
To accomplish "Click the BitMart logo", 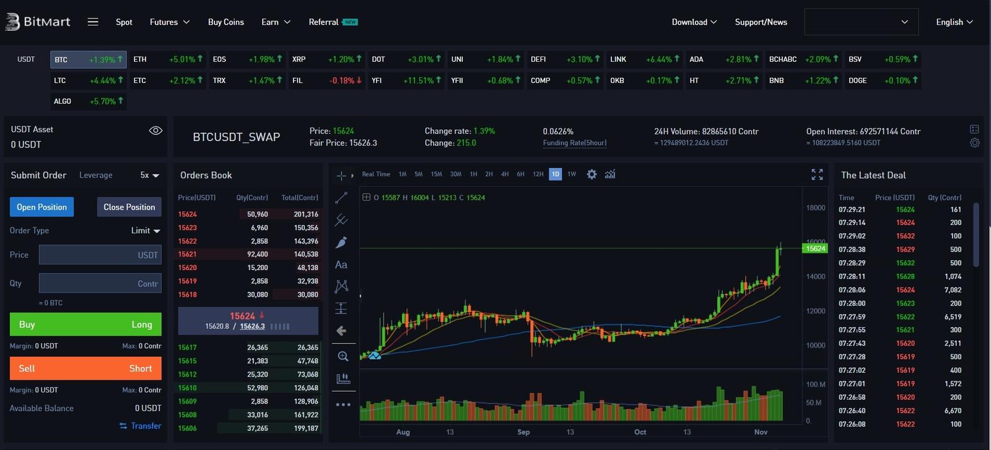I will click(x=38, y=22).
